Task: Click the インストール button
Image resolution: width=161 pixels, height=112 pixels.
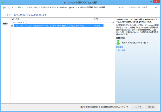Action: 137,107
